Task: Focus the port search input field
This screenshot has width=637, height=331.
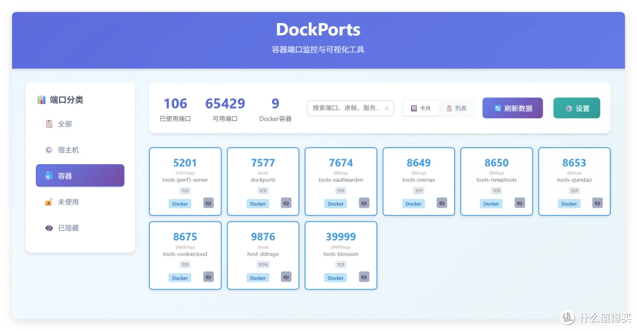Action: (x=350, y=108)
